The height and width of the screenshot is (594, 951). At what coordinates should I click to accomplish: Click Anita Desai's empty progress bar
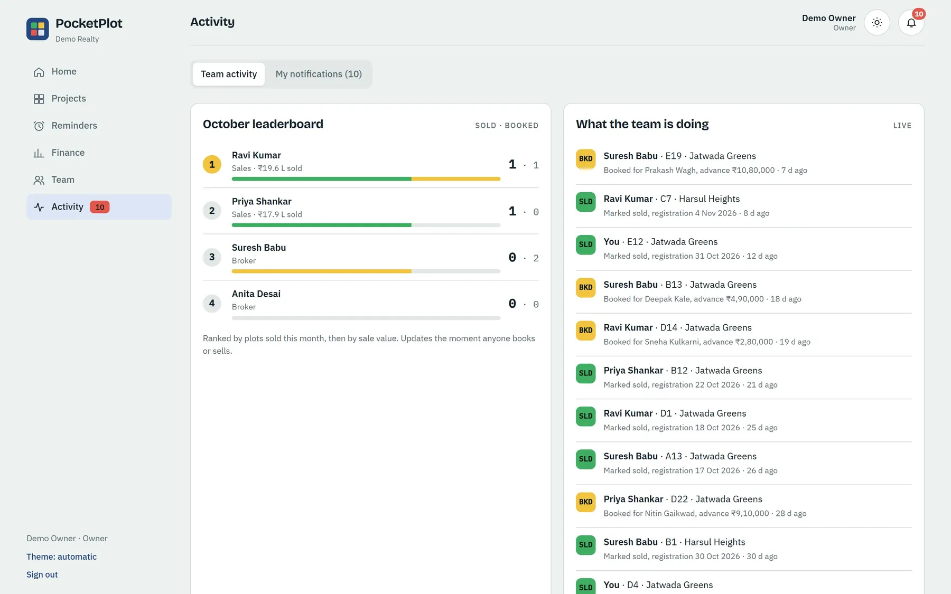[x=366, y=318]
